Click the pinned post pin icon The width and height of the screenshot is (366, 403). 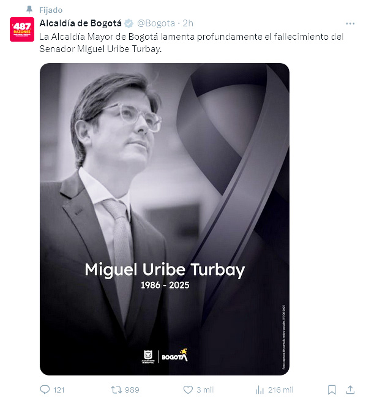point(29,10)
